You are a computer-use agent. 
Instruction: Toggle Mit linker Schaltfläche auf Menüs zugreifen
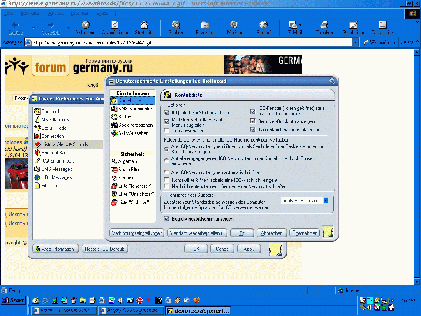pos(167,122)
